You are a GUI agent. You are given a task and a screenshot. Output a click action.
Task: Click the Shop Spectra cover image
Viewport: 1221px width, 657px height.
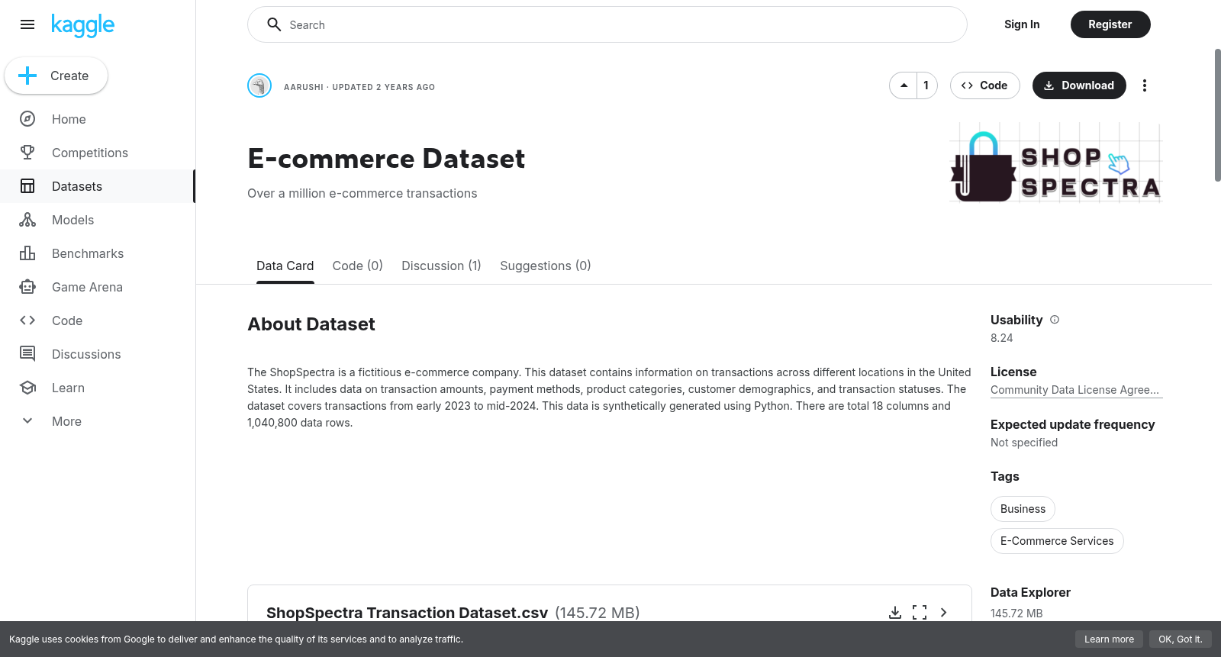click(1056, 163)
